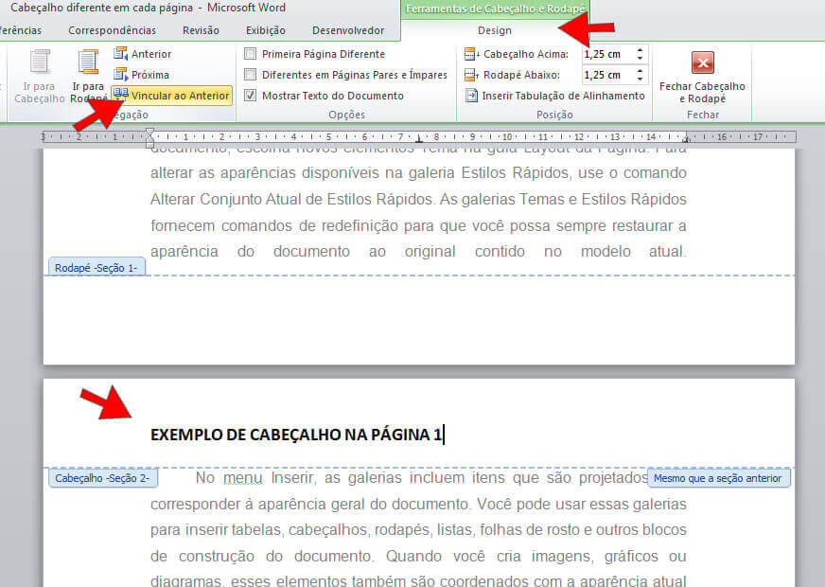Image resolution: width=825 pixels, height=587 pixels.
Task: Click Ferramentas de Cabeçalho e Rodapé contextual tab
Action: (495, 9)
